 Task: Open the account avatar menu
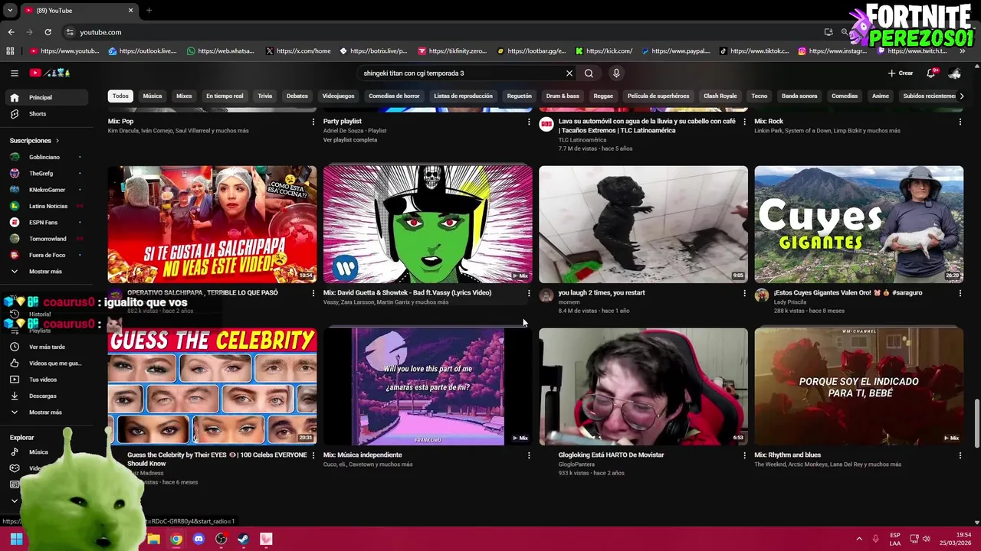tap(954, 73)
